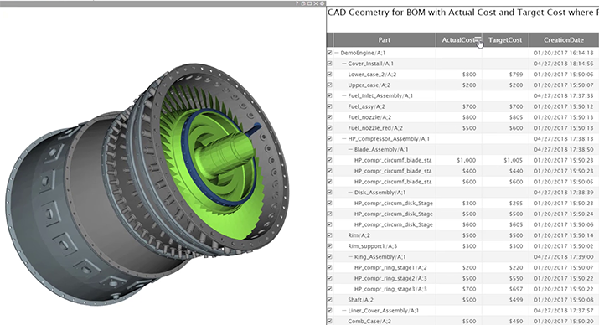Select the HP_compr_ring_stage1/A;2 part name
This screenshot has height=325, width=599.
(390, 268)
